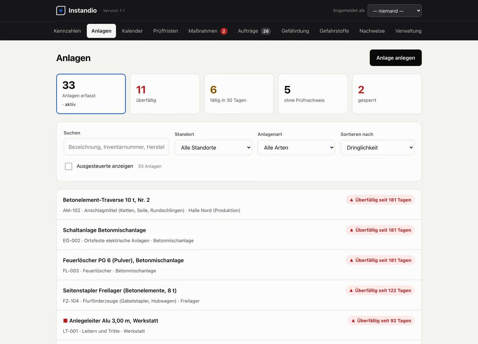Image resolution: width=478 pixels, height=344 pixels.
Task: Open the Betonelement-Traverse 10 t, Nr. 2 entry
Action: point(239,205)
